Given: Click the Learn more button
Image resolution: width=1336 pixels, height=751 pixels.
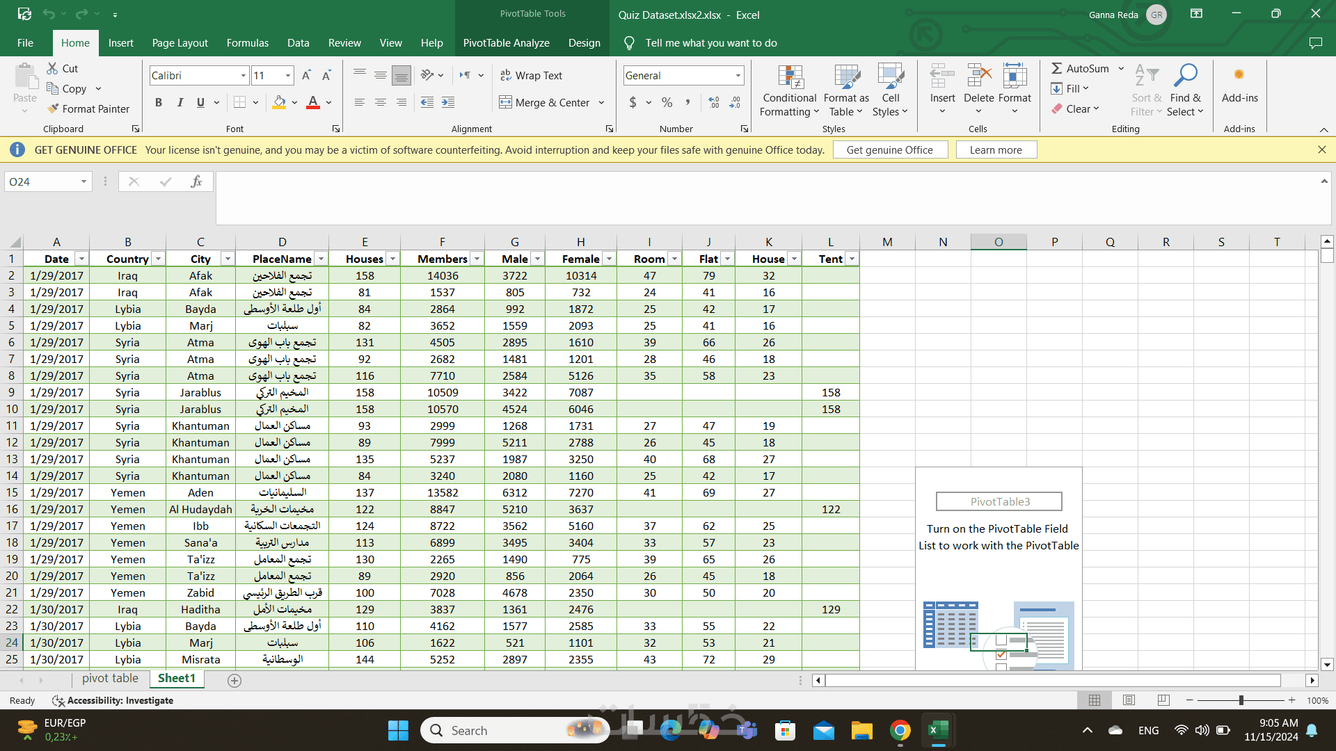Looking at the screenshot, I should pos(996,150).
